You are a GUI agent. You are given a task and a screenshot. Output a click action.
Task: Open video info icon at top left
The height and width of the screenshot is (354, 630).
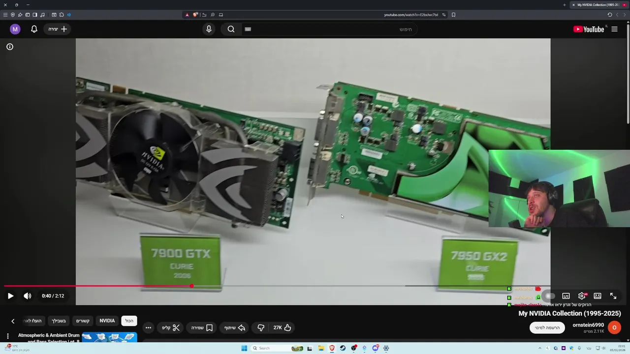pos(10,47)
